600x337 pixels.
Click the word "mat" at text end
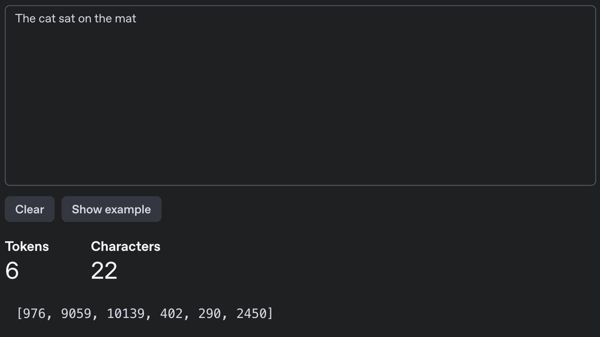[x=126, y=19]
